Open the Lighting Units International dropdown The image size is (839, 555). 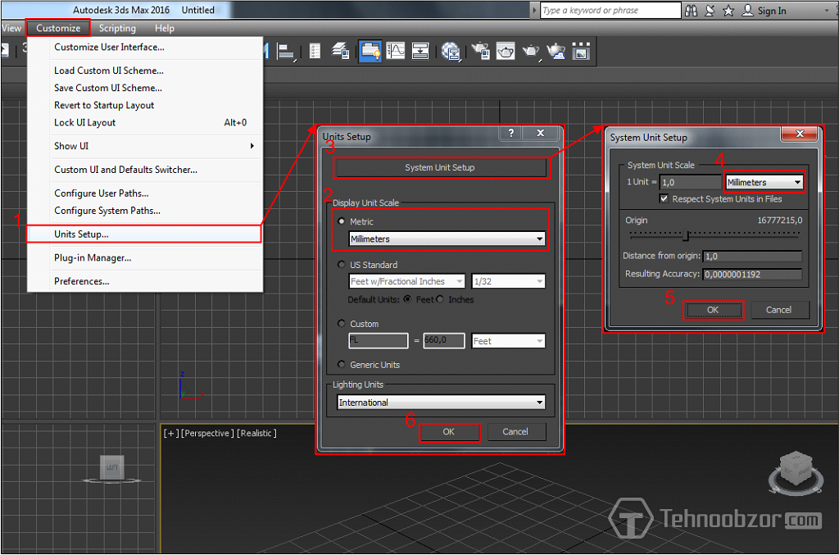tap(442, 402)
